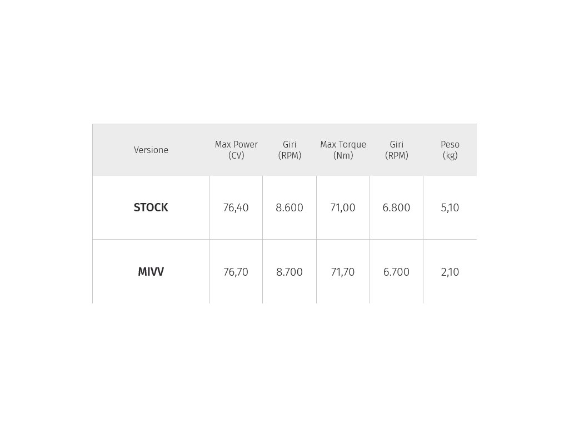Image resolution: width=569 pixels, height=426 pixels.
Task: Click the MIVV row label
Action: [151, 272]
